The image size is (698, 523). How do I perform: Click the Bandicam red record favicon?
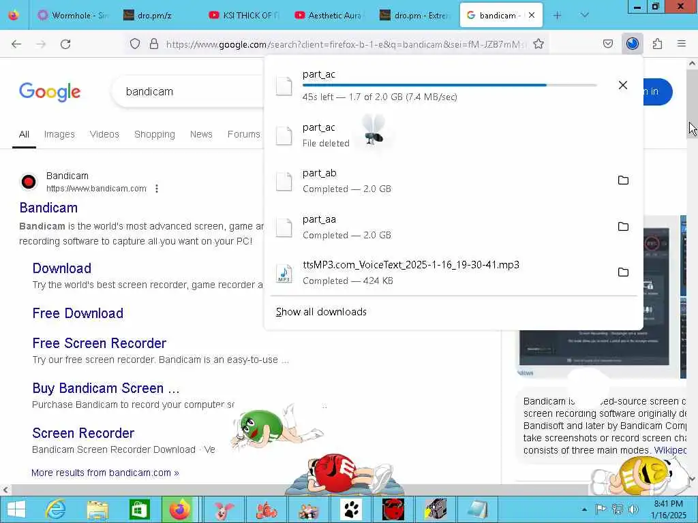29,182
